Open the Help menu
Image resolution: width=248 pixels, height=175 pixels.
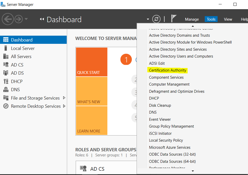tap(244, 19)
